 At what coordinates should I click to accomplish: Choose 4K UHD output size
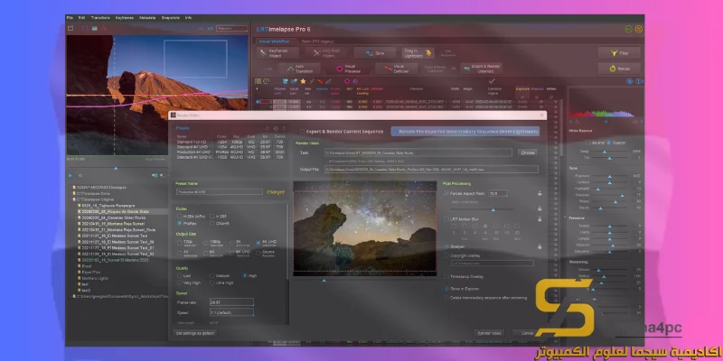click(258, 243)
